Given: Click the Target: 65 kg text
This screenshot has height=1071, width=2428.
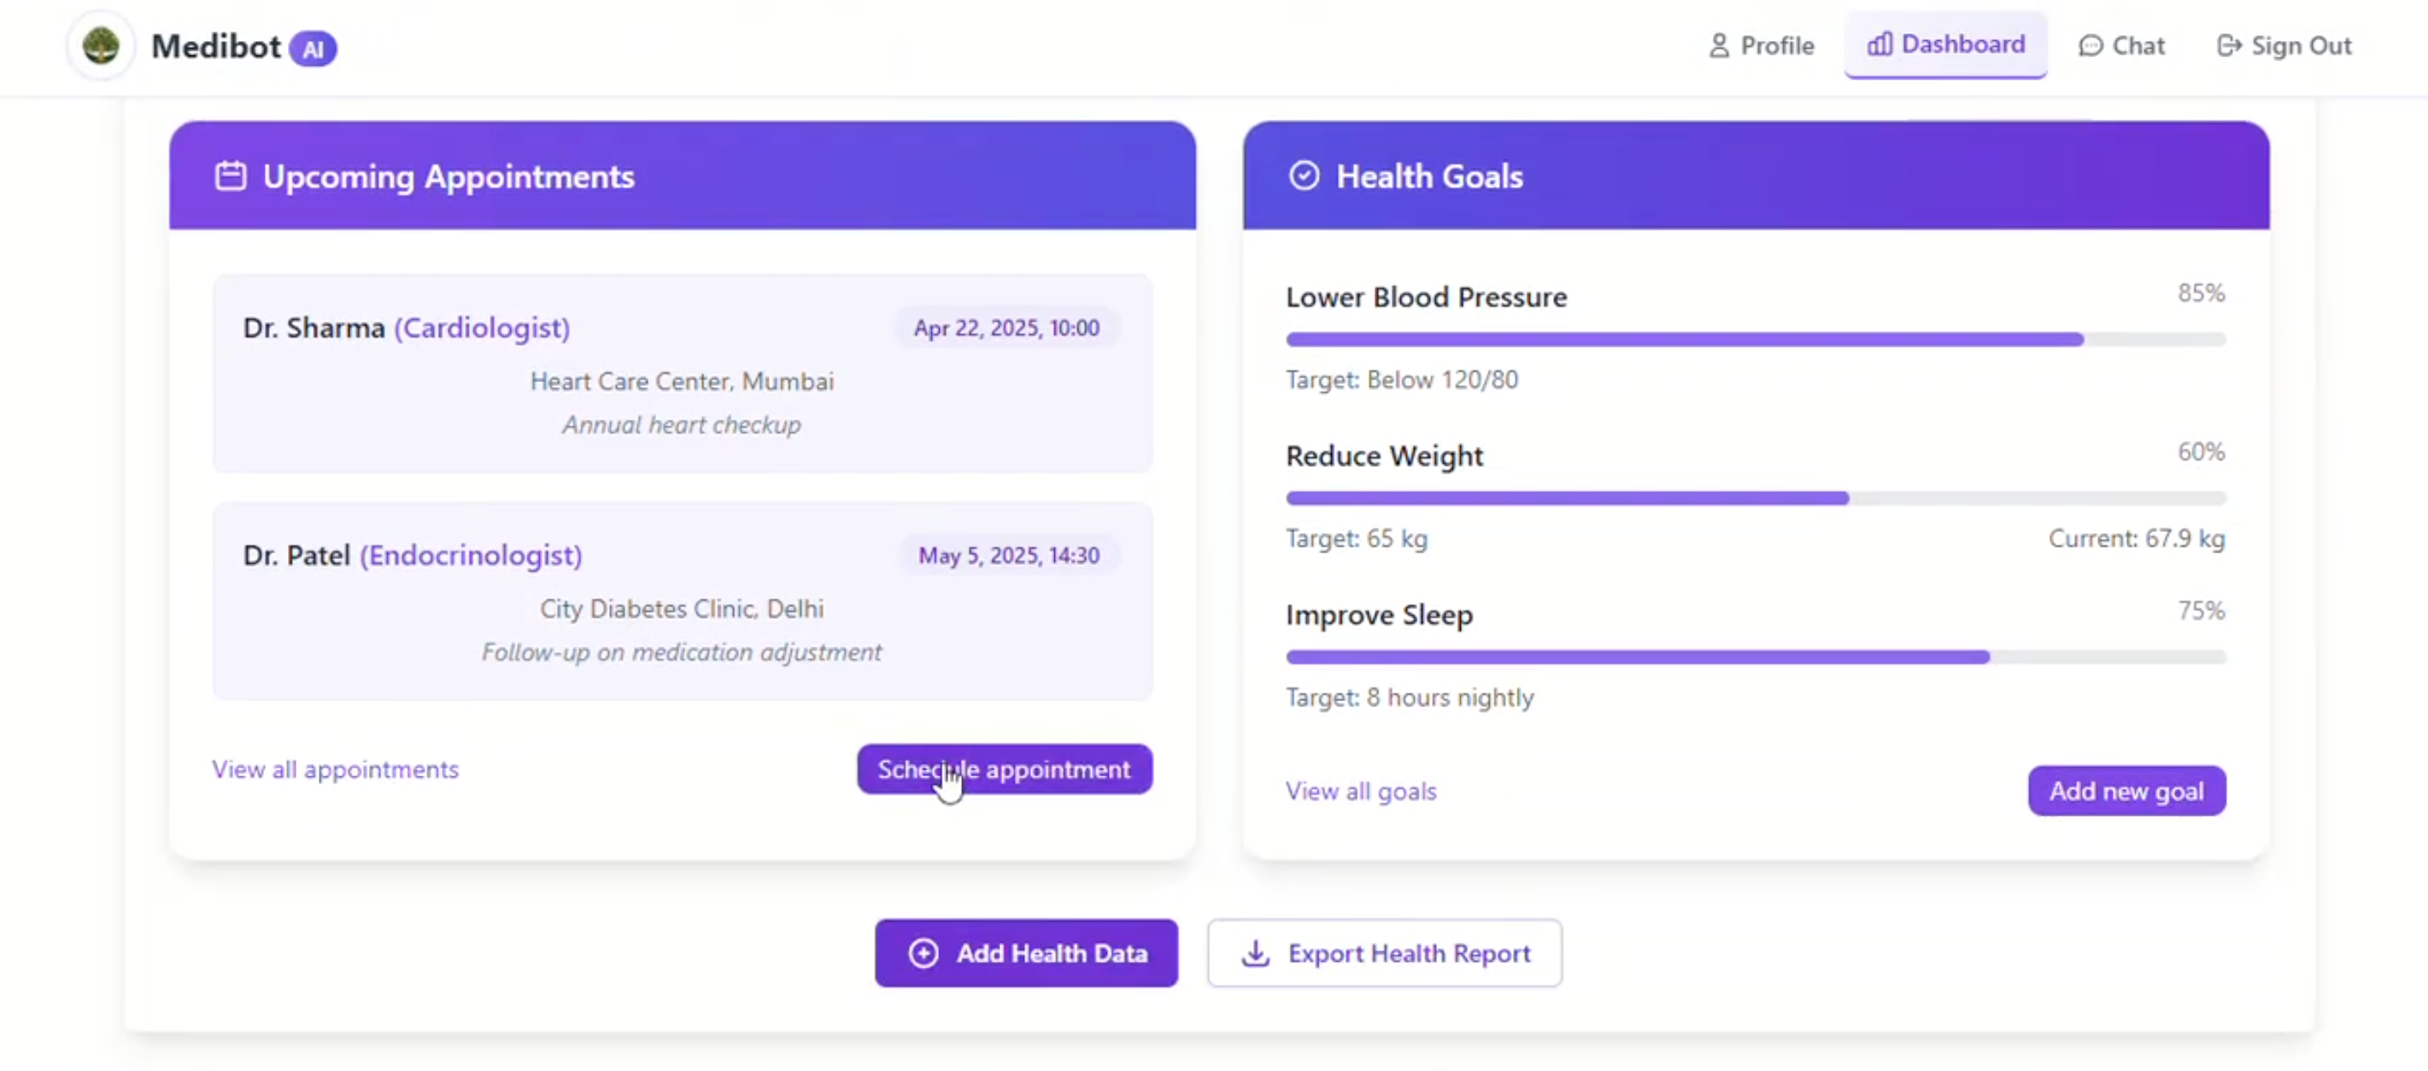Looking at the screenshot, I should pos(1357,539).
